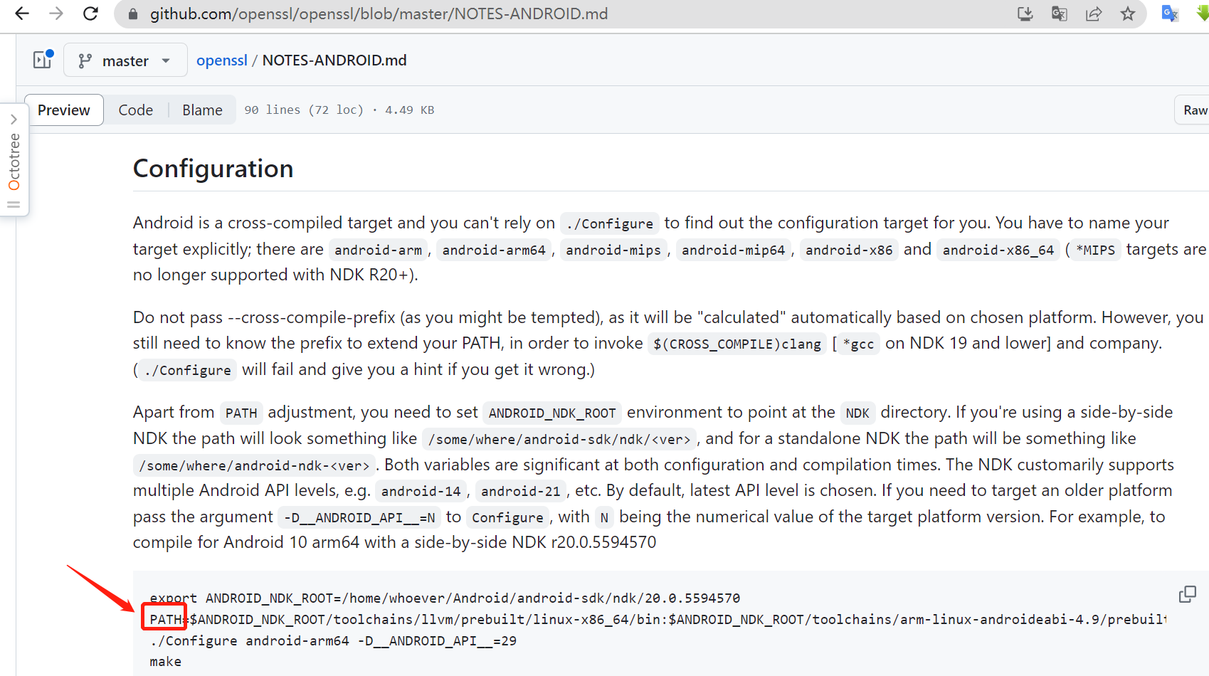Click the android-x86 inline code text
1209x676 pixels.
[849, 250]
